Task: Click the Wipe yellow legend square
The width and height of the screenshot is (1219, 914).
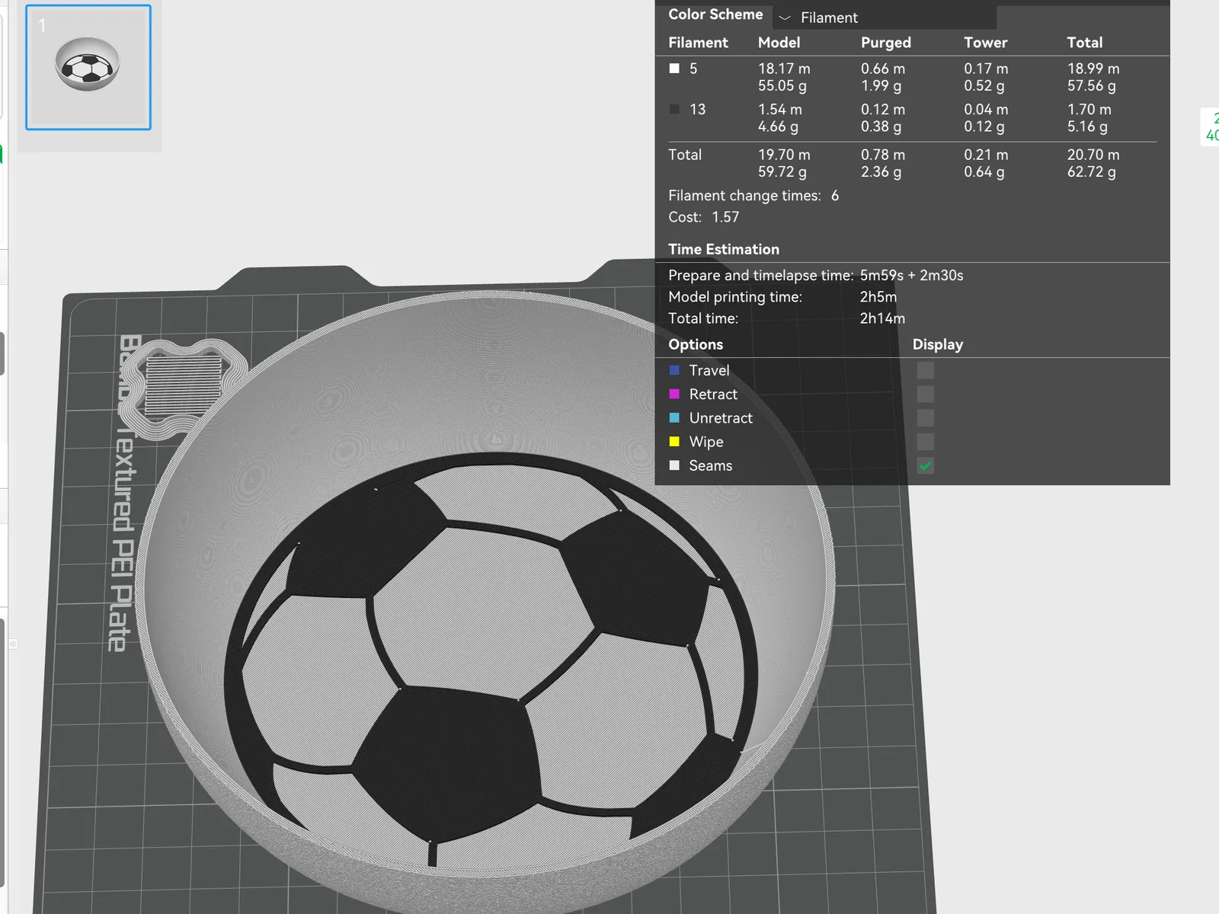Action: (674, 442)
